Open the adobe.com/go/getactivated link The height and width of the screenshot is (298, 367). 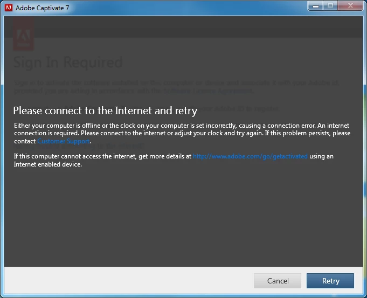click(x=250, y=156)
